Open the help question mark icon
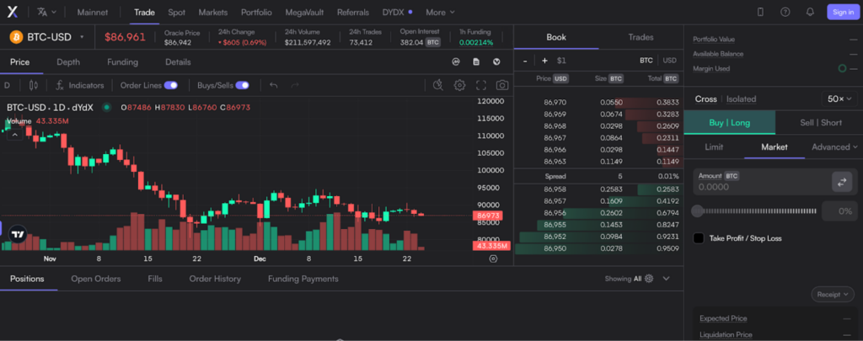Screen dimensions: 863x341 click(785, 12)
